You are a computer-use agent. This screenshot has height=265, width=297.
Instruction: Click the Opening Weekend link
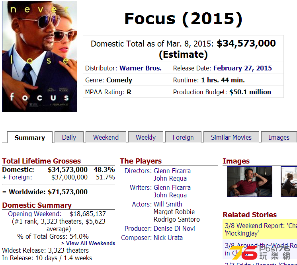point(35,214)
